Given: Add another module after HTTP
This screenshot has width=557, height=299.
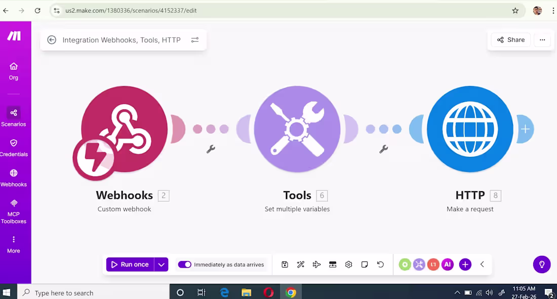Looking at the screenshot, I should coord(526,129).
